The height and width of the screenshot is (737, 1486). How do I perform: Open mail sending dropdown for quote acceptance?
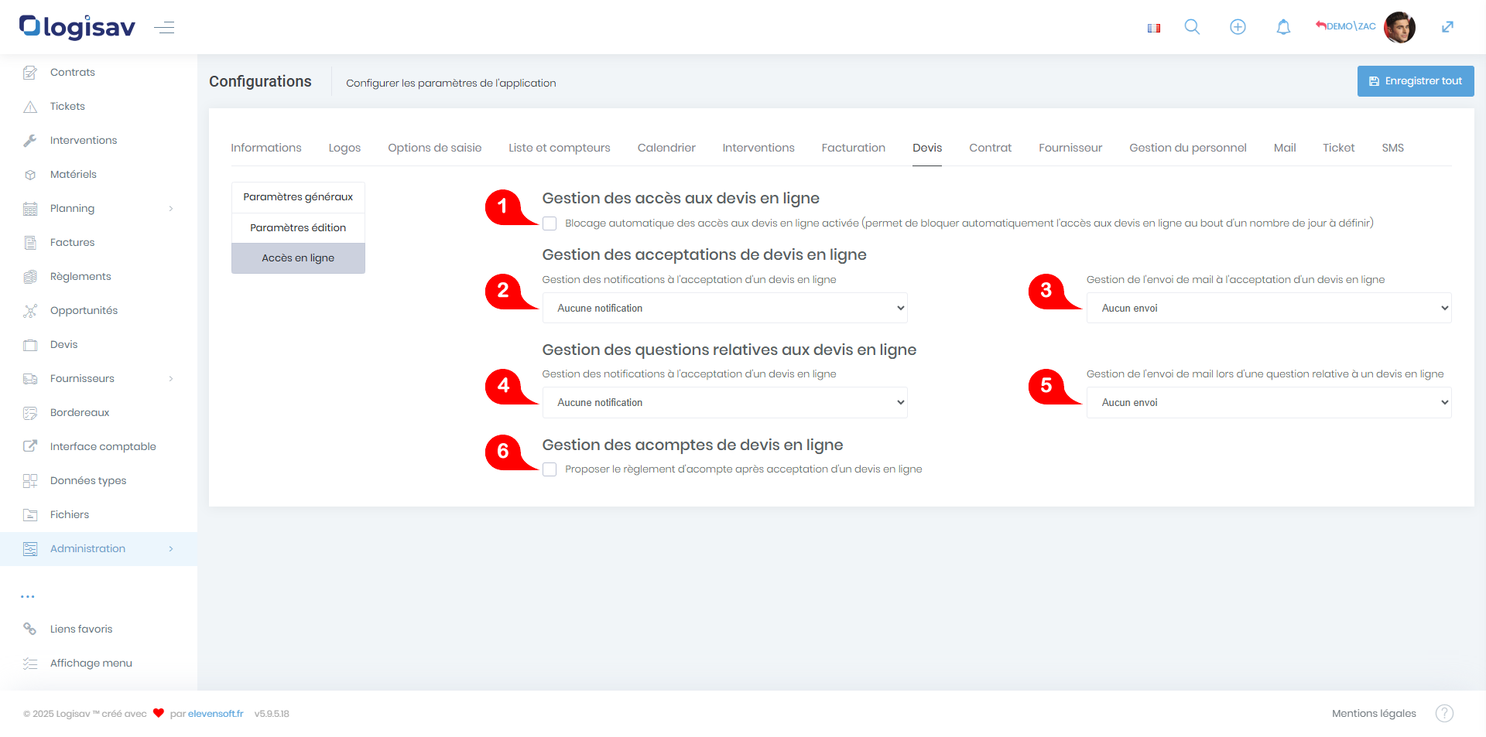point(1269,308)
